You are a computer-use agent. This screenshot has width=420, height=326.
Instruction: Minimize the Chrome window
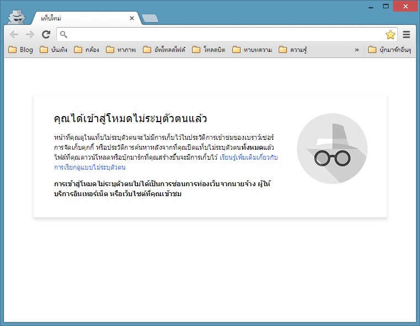coord(371,7)
